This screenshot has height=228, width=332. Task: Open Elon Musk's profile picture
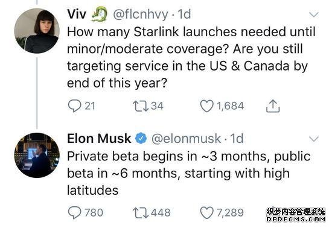(37, 155)
